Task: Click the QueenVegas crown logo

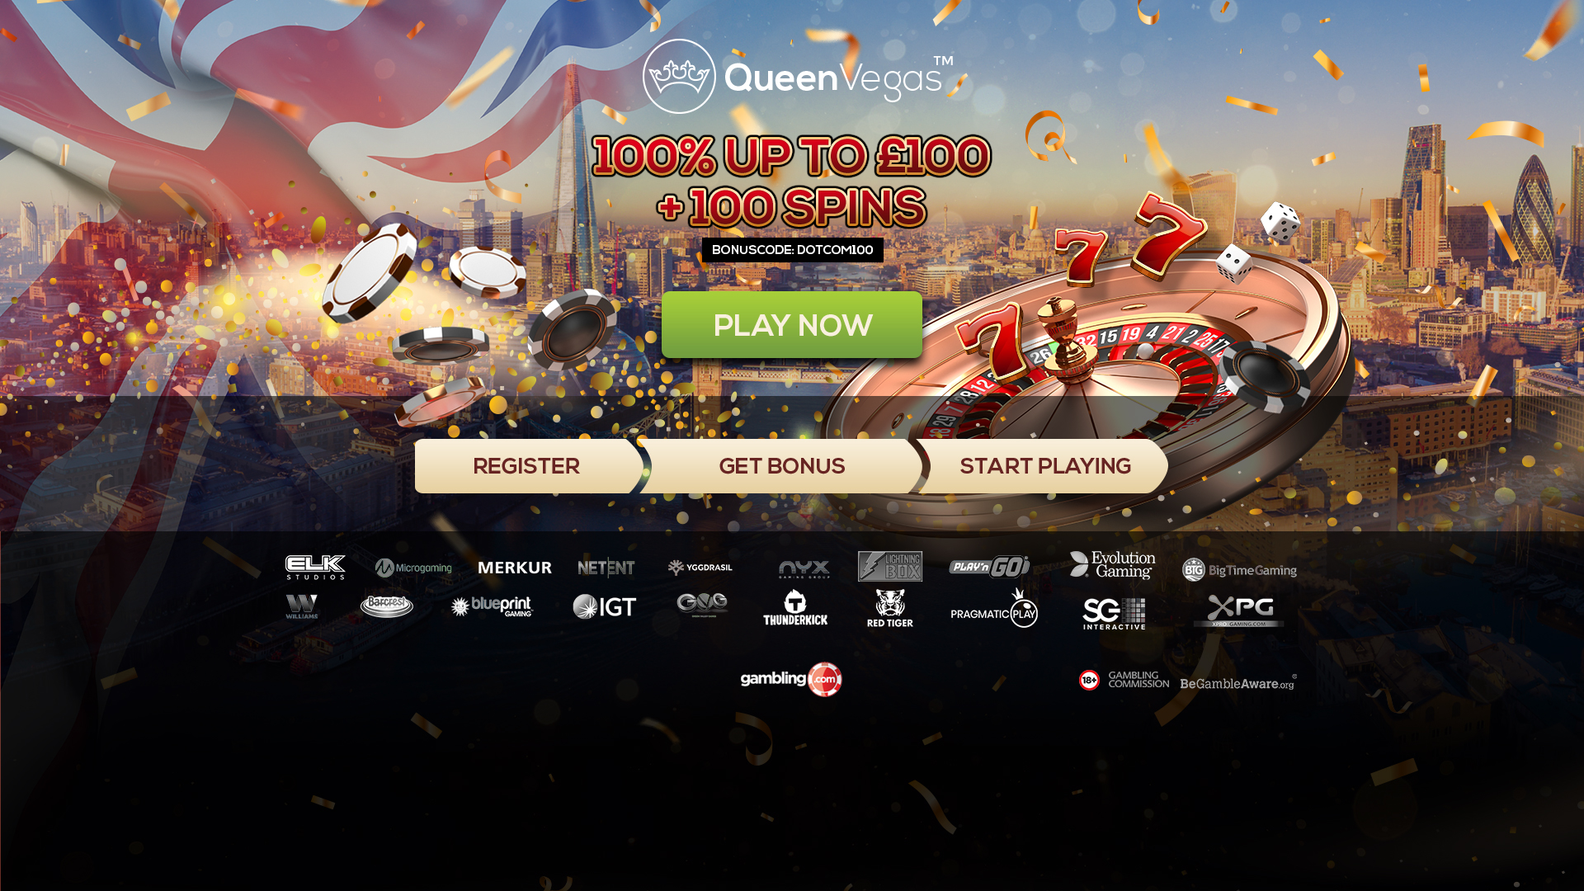Action: click(679, 76)
